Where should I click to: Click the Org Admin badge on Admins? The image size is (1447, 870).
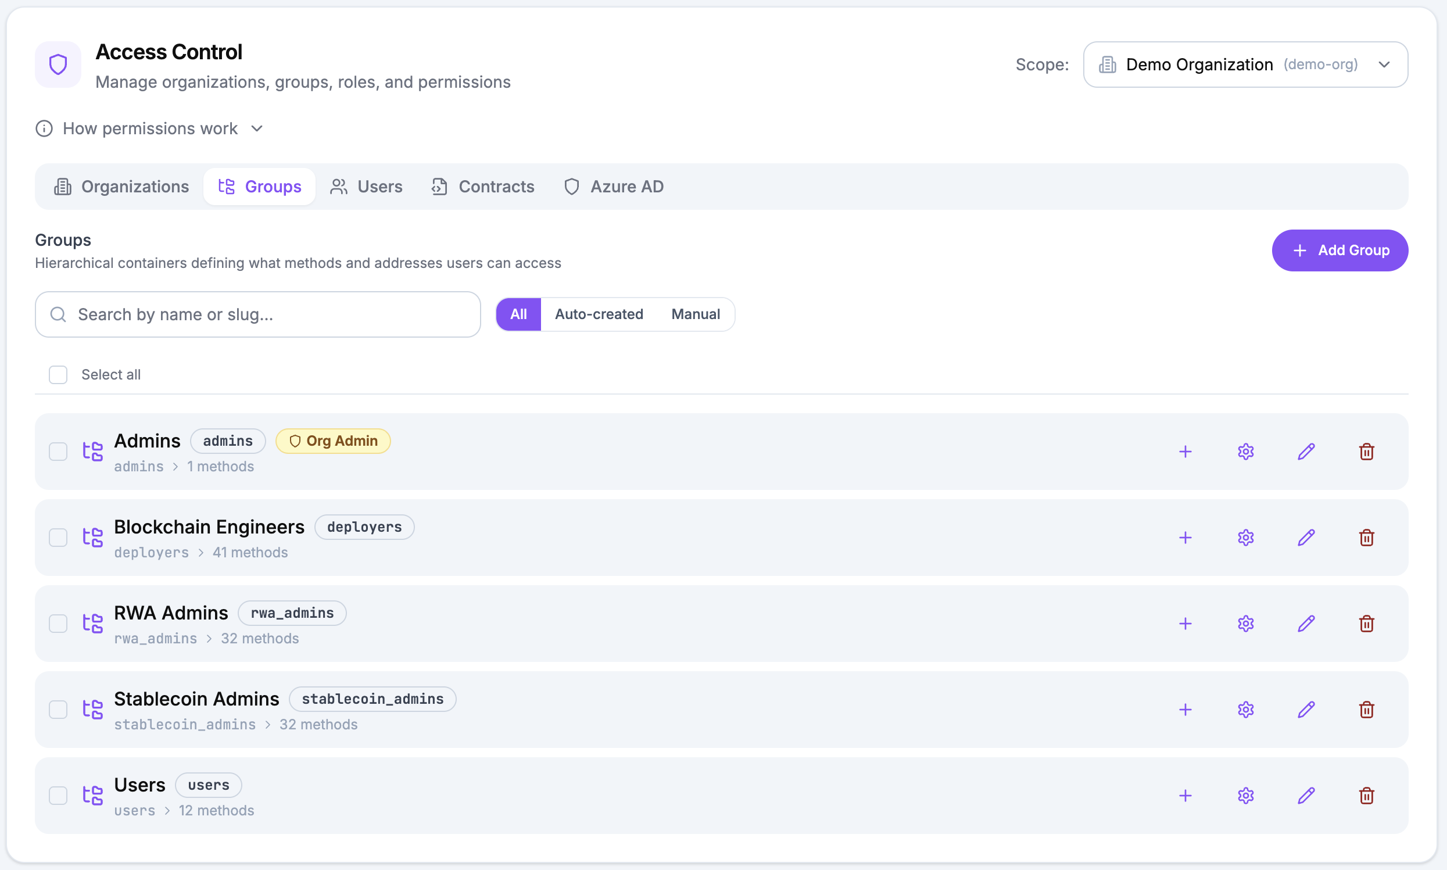pyautogui.click(x=332, y=441)
